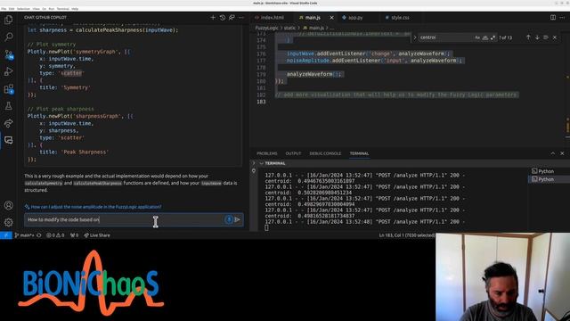Toggle match whole word in find widget
Image resolution: width=570 pixels, height=321 pixels.
click(x=484, y=37)
